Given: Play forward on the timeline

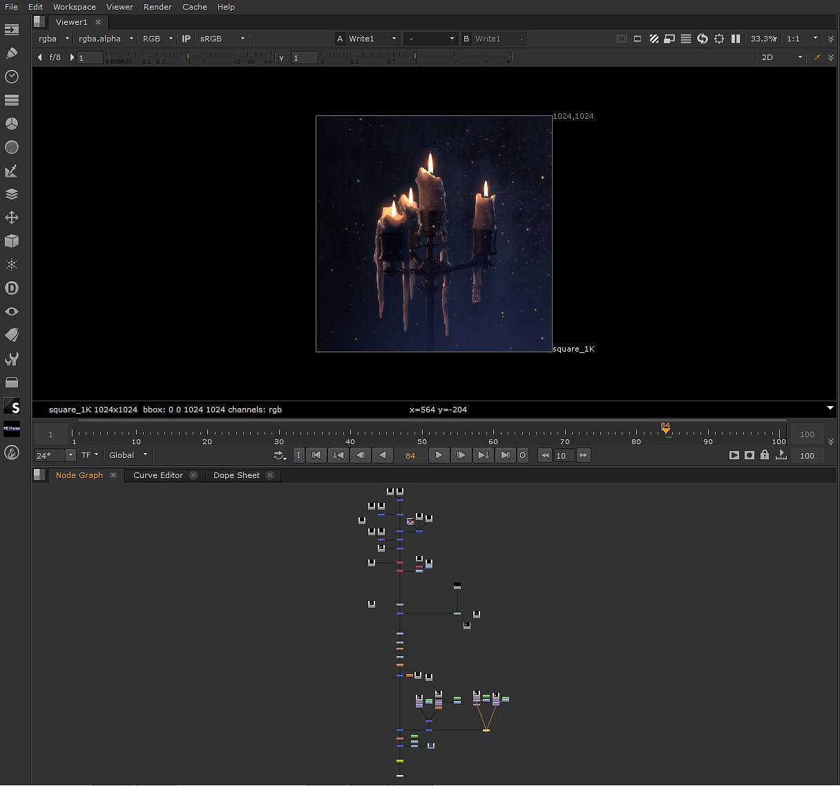Looking at the screenshot, I should [439, 455].
